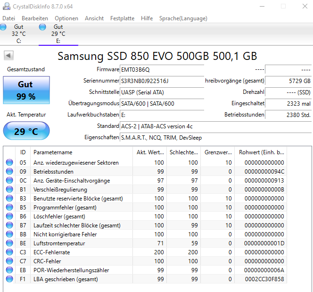Select the Verschleißregulierung parameter name
Image resolution: width=313 pixels, height=292 pixels.
(x=60, y=190)
